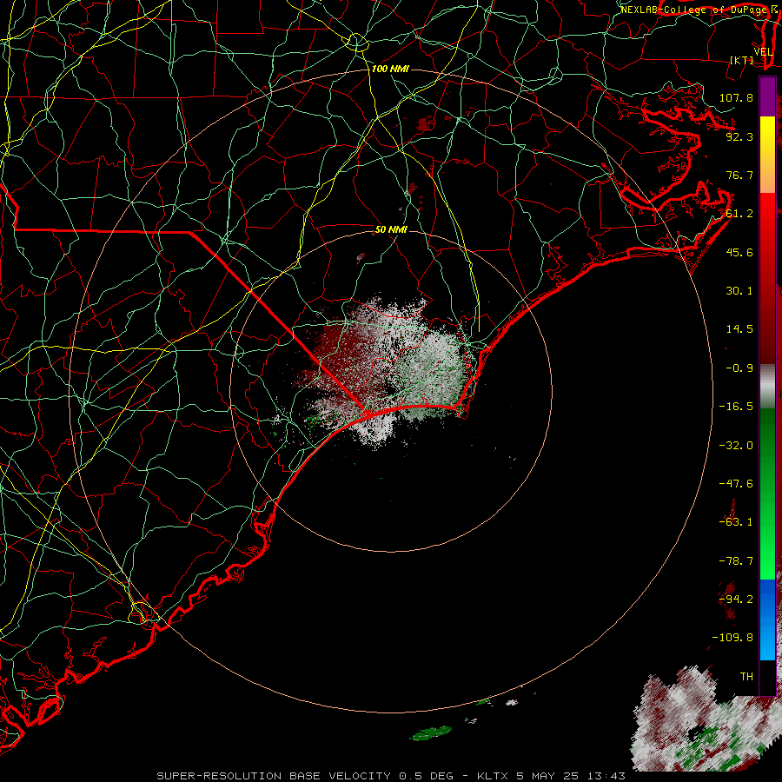Select the 61.2 scale value
This screenshot has height=782, width=782.
pos(739,214)
